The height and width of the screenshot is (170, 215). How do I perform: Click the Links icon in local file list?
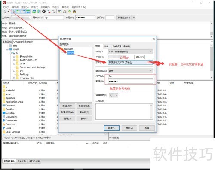[x=4, y=128]
